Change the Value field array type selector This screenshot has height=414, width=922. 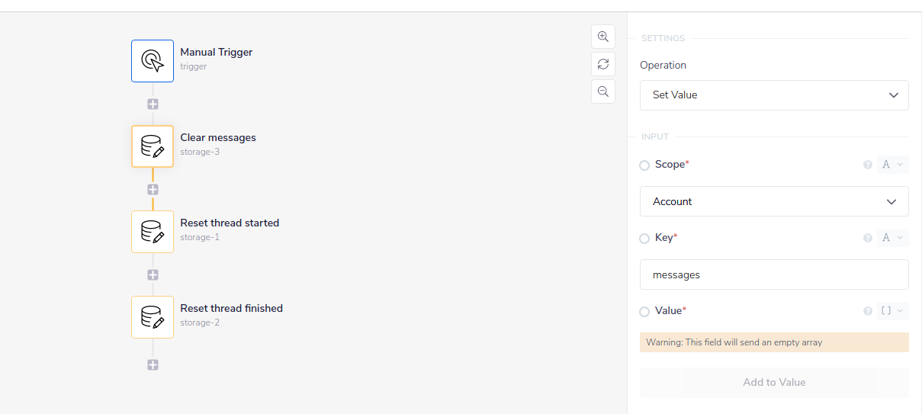point(891,311)
